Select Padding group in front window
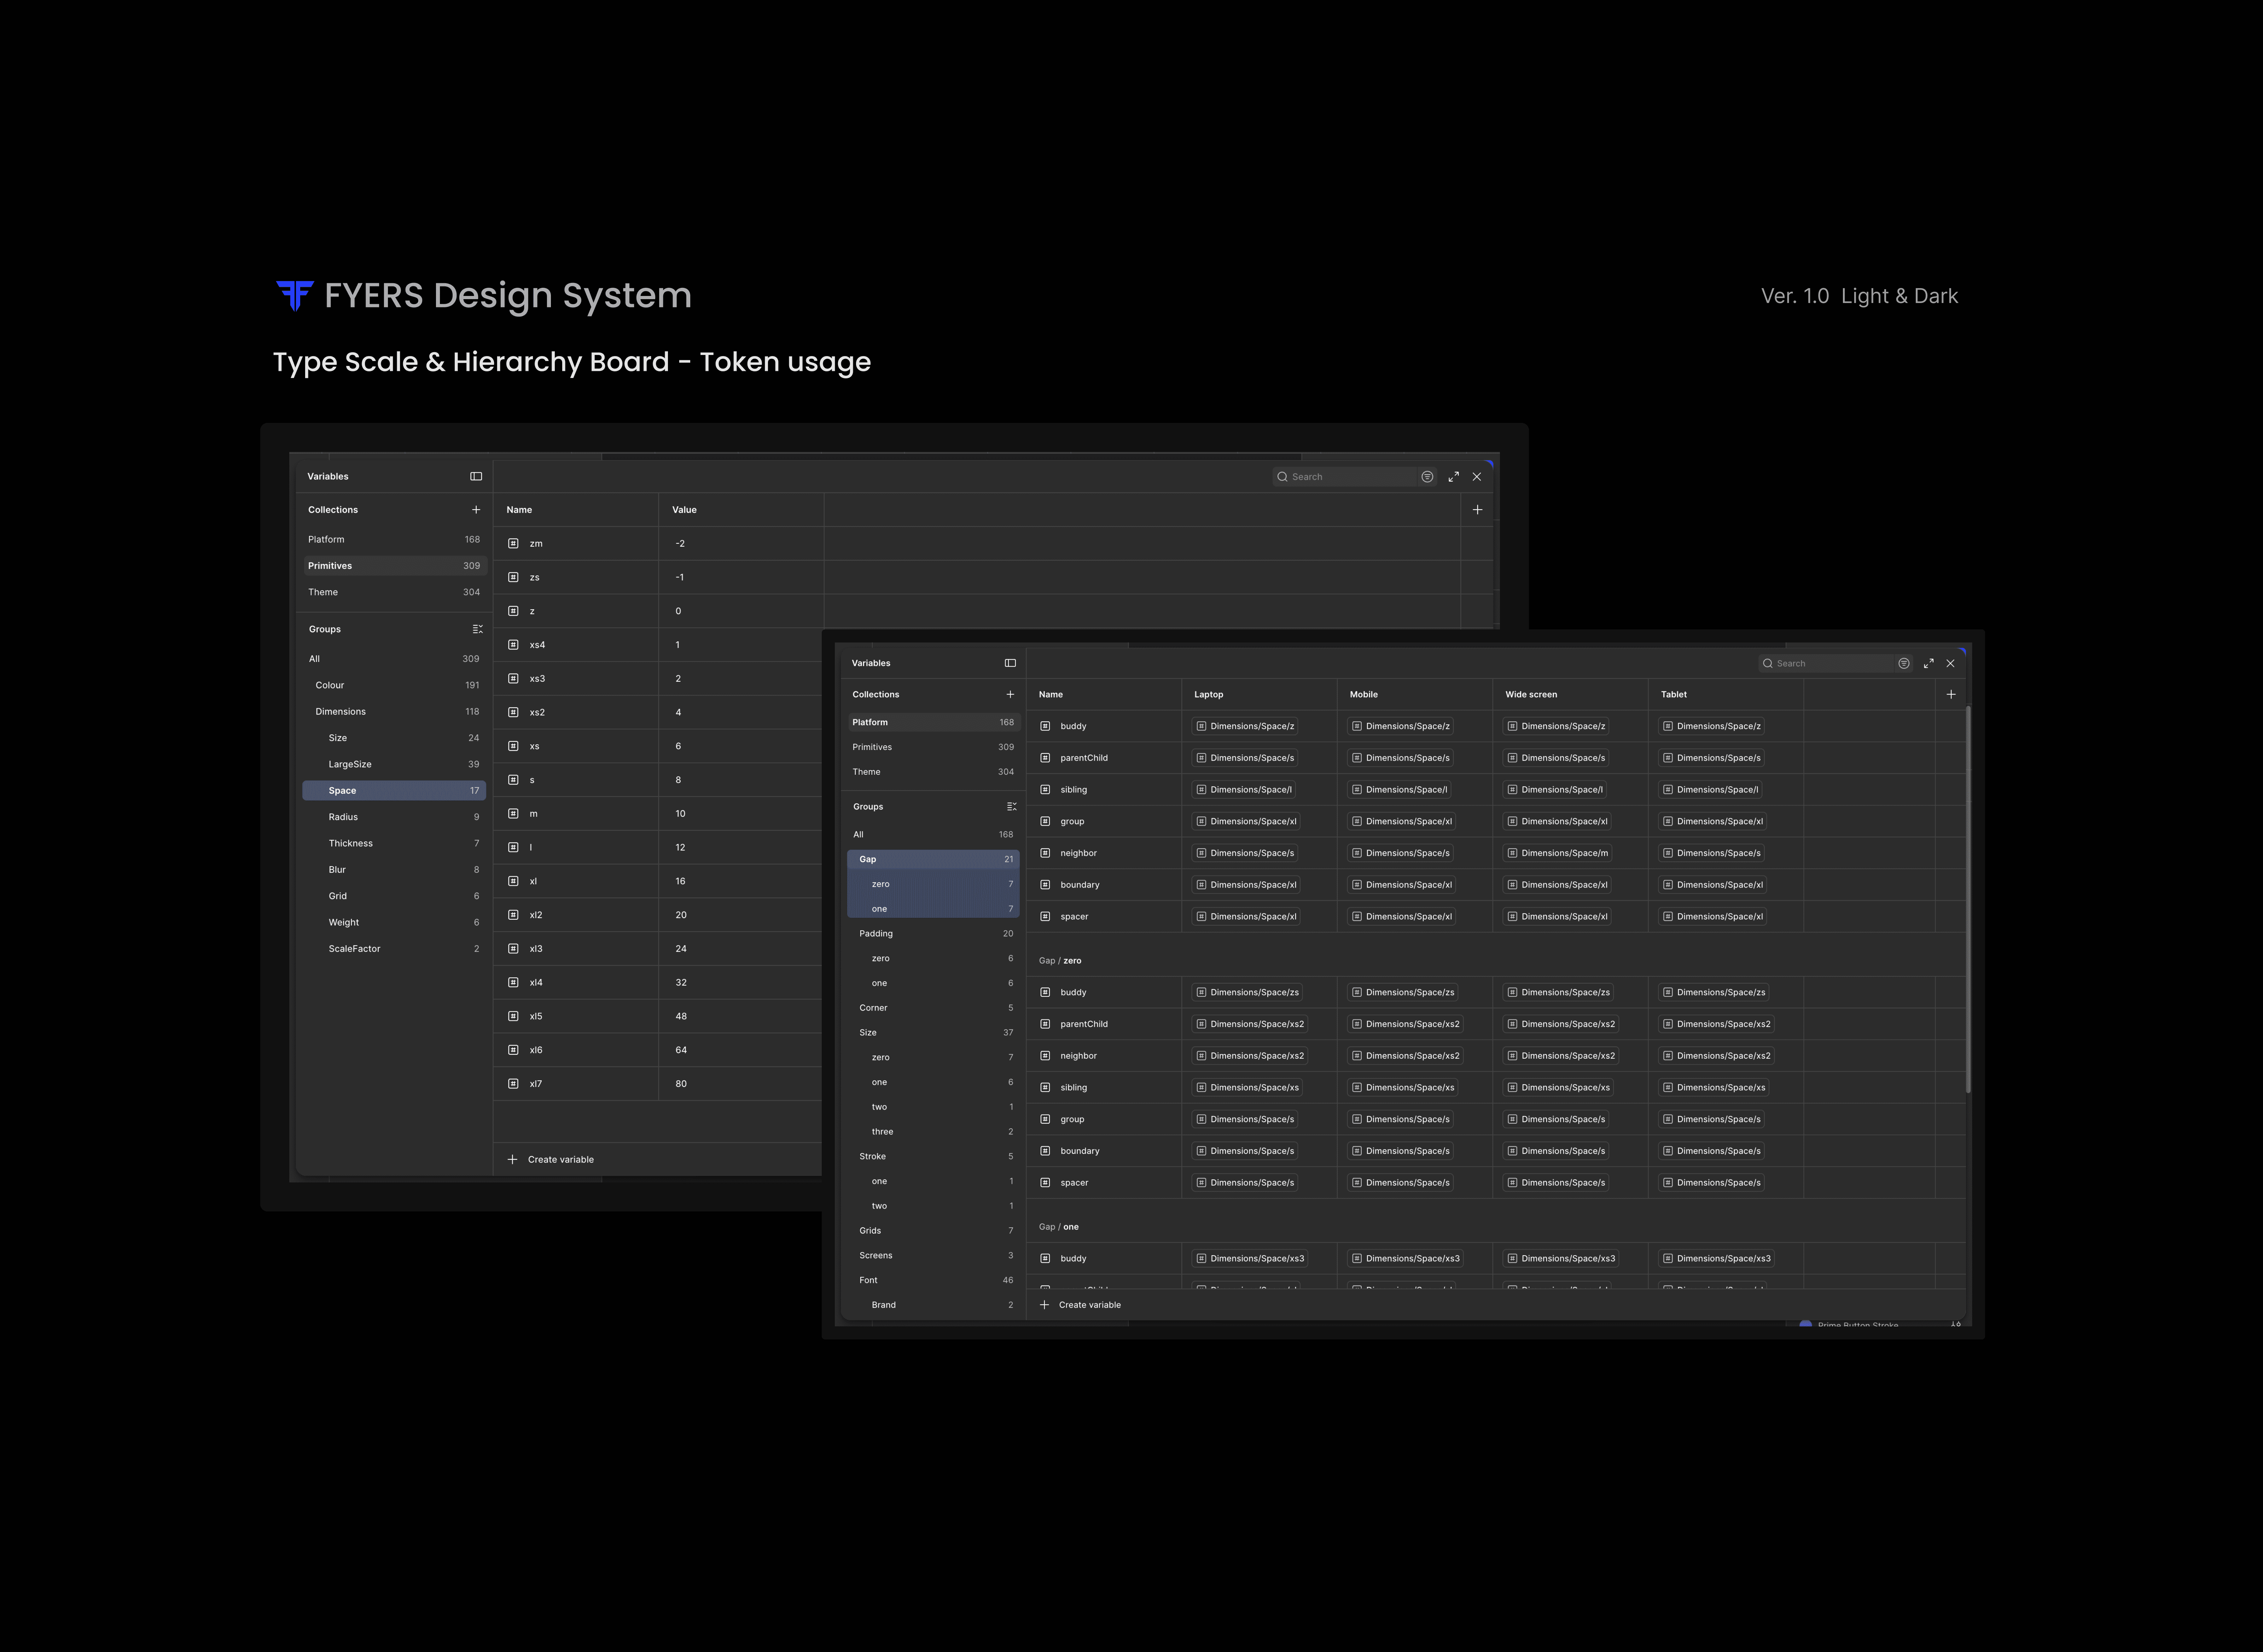2263x1652 pixels. pos(933,934)
